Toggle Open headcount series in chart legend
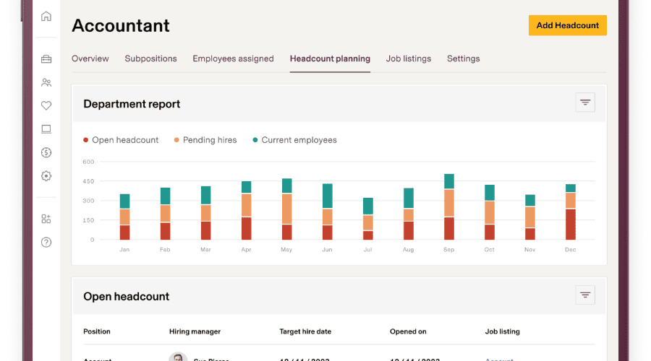Viewport: 651px width, 361px height. tap(121, 140)
